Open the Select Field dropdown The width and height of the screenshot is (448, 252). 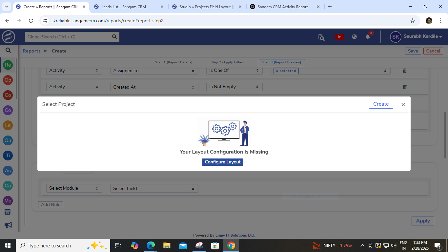pyautogui.click(x=154, y=188)
